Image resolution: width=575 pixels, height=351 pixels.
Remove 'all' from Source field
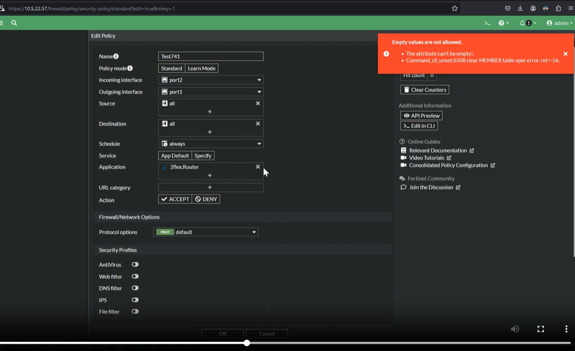(x=258, y=103)
